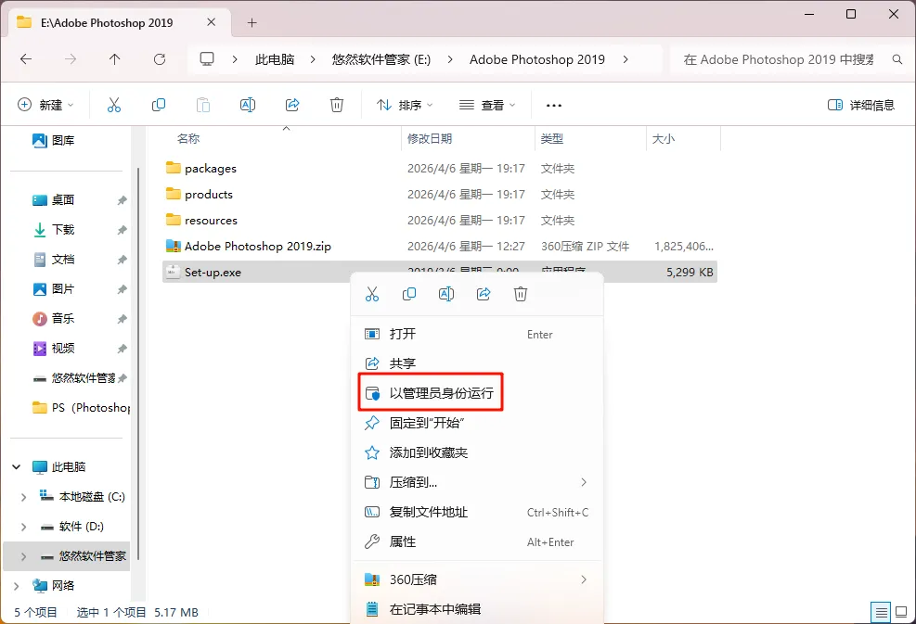Image resolution: width=916 pixels, height=624 pixels.
Task: Click the PC monitor icon in the address bar
Action: 207,59
